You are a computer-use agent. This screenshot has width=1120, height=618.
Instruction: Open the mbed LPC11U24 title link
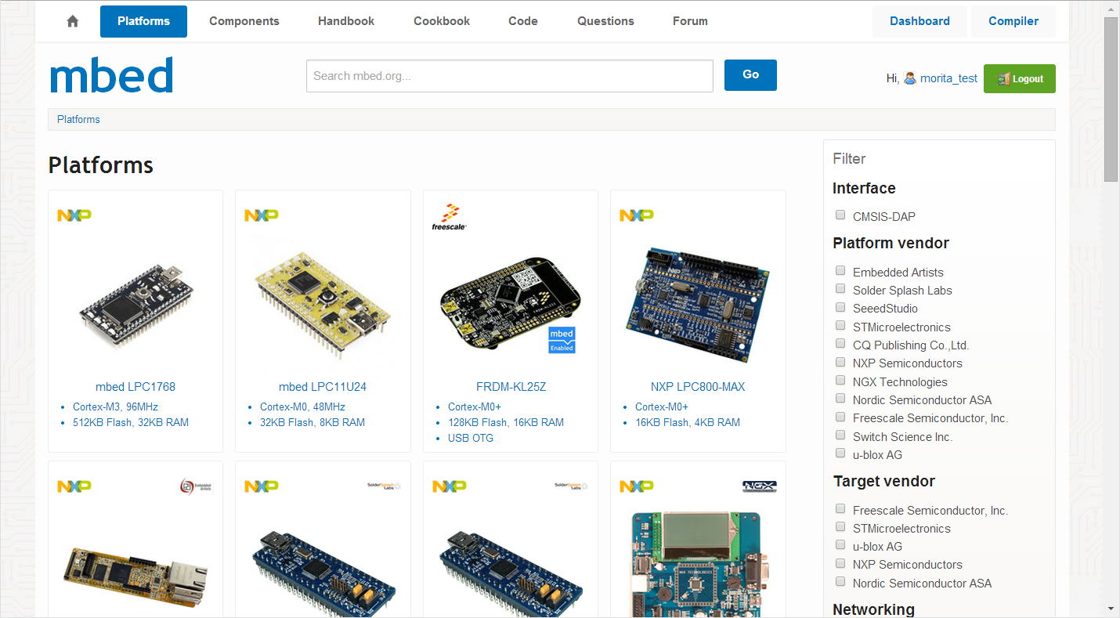pos(323,387)
